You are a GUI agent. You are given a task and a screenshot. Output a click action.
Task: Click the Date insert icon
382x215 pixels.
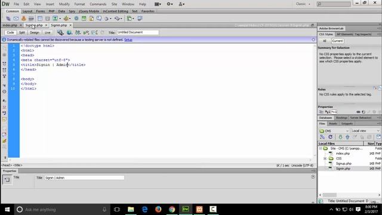click(84, 19)
